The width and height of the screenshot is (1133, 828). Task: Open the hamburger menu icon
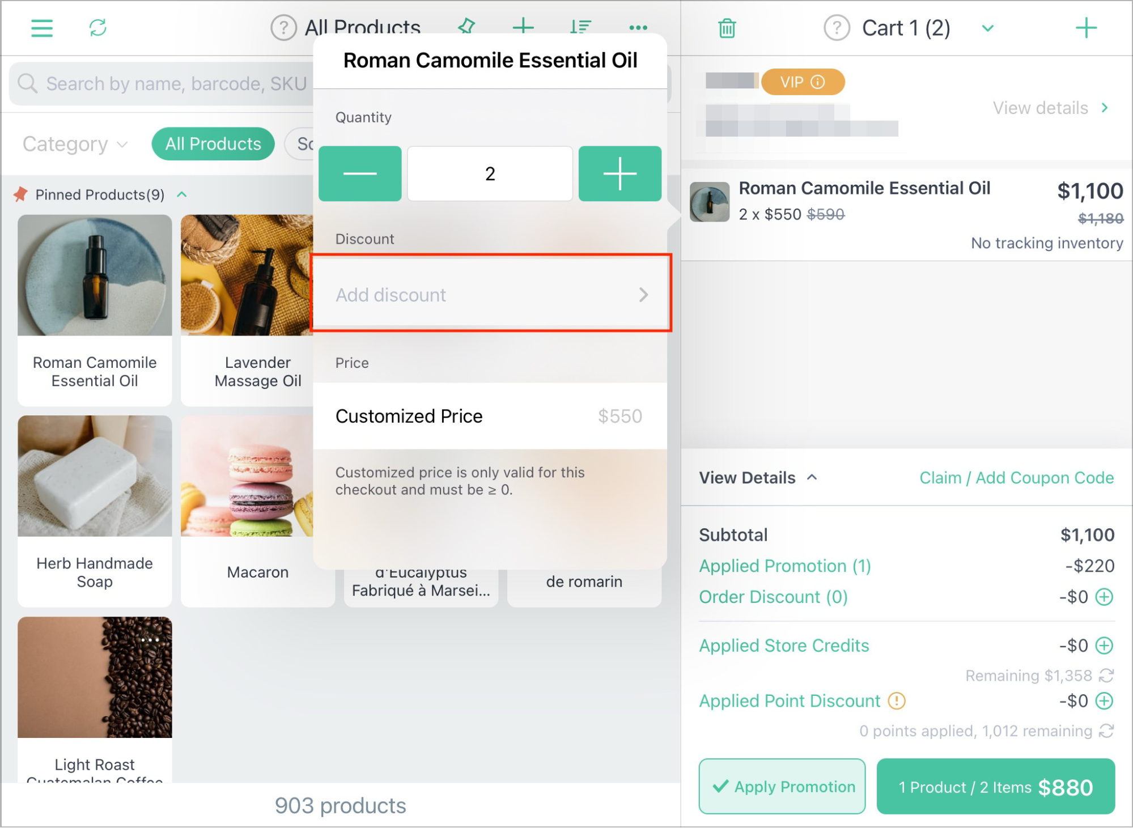pyautogui.click(x=42, y=28)
